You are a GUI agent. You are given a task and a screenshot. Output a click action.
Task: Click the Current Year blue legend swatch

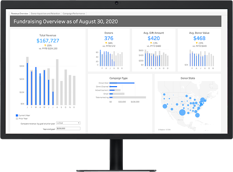coord(17,115)
